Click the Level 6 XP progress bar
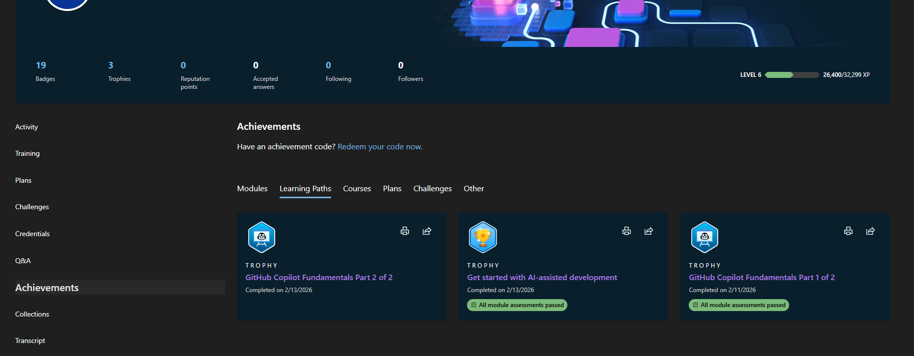 [x=792, y=75]
